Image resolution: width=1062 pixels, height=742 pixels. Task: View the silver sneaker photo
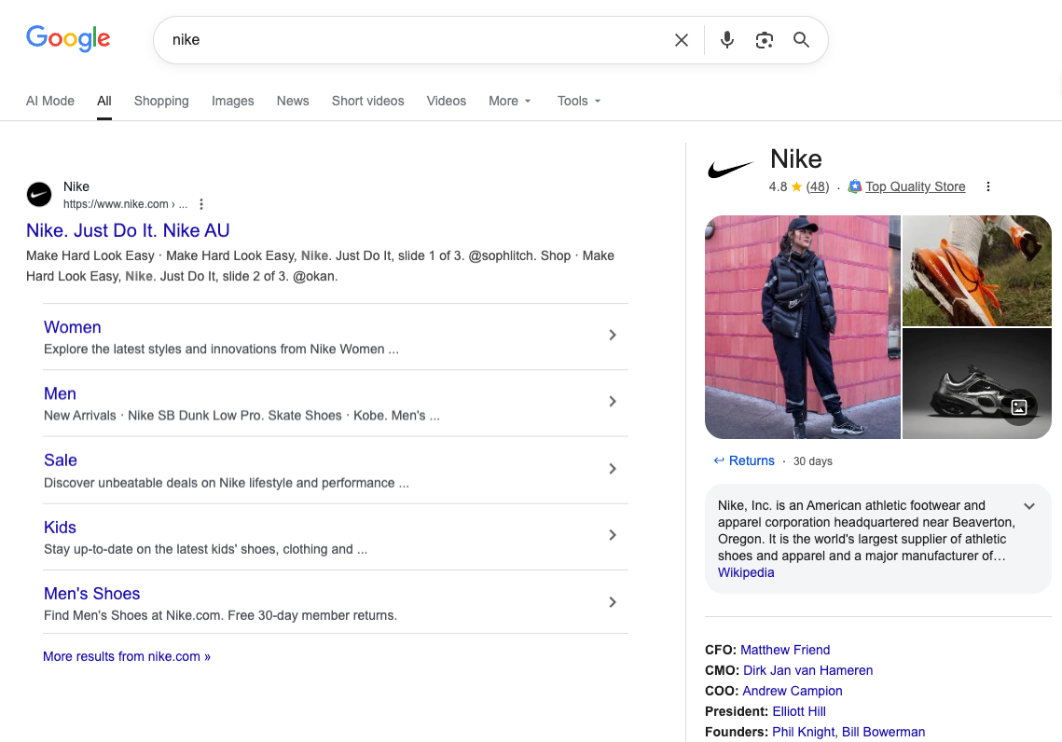pos(976,383)
